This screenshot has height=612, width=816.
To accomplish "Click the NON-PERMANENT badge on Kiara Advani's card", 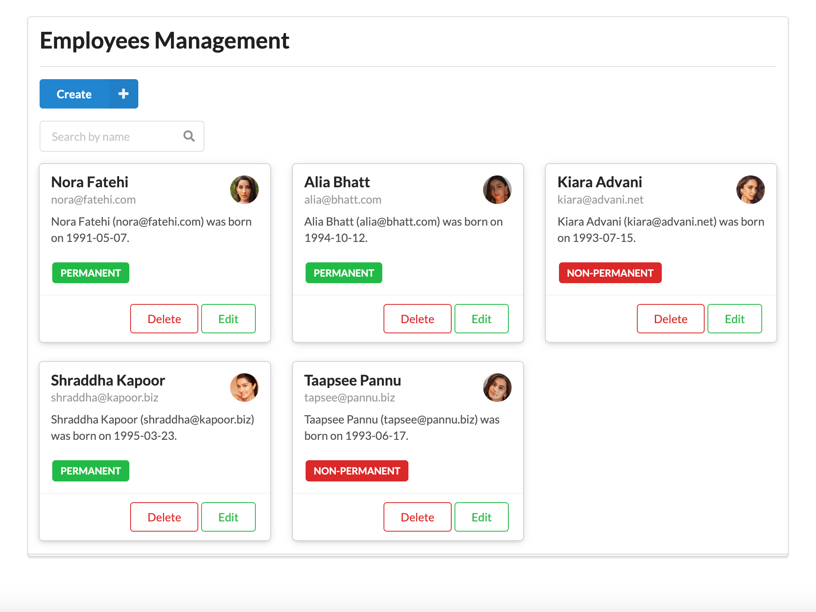I will [610, 273].
